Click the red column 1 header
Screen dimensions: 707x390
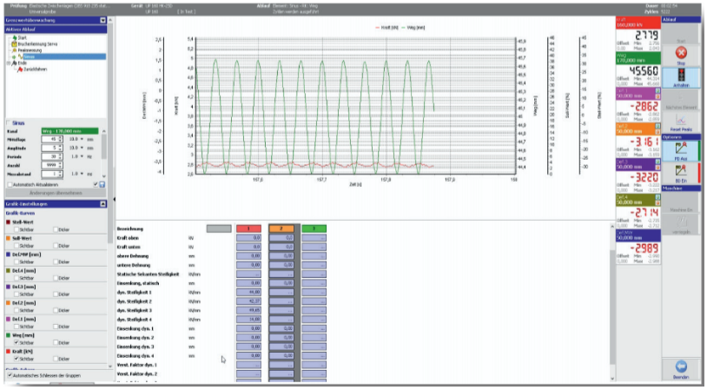250,228
